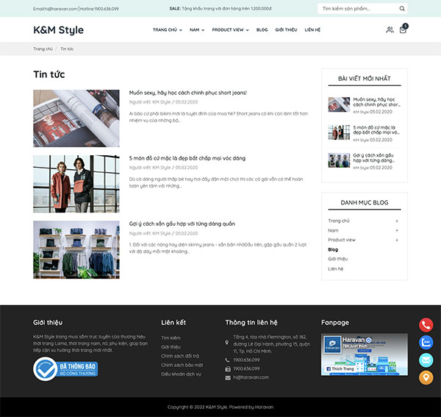Open the magazine thumbnail of first article
This screenshot has height=417, width=441.
pyautogui.click(x=76, y=118)
